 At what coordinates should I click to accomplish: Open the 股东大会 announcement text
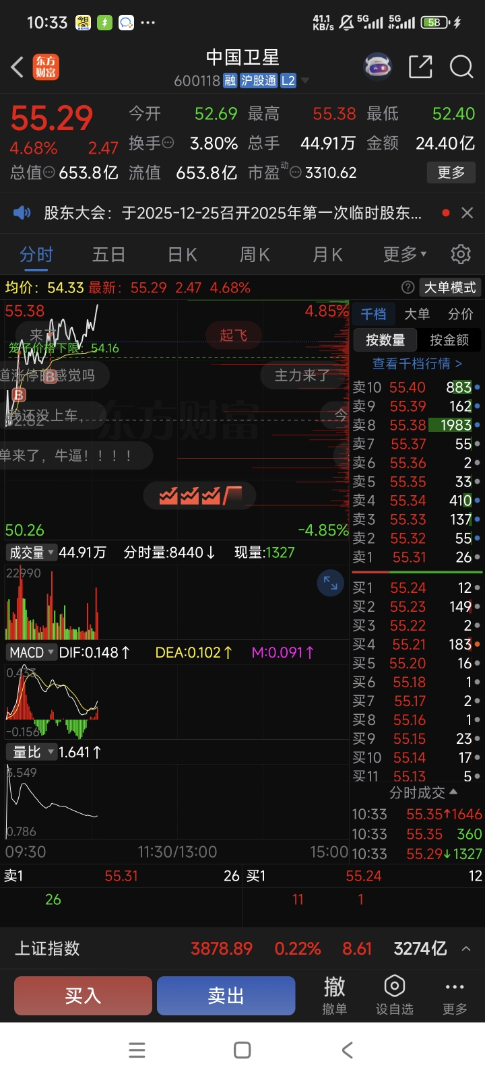tap(232, 213)
